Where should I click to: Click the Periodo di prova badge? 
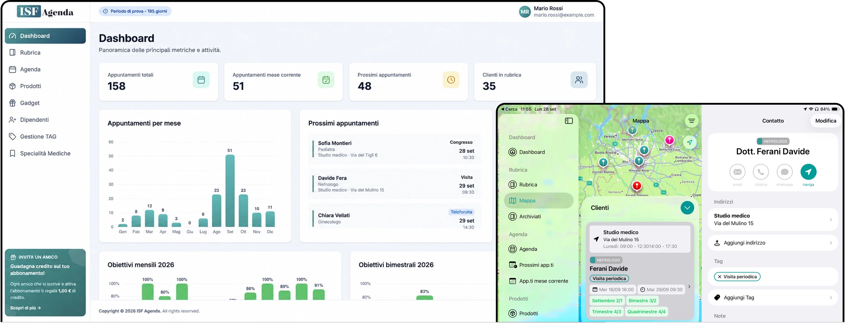pos(135,11)
